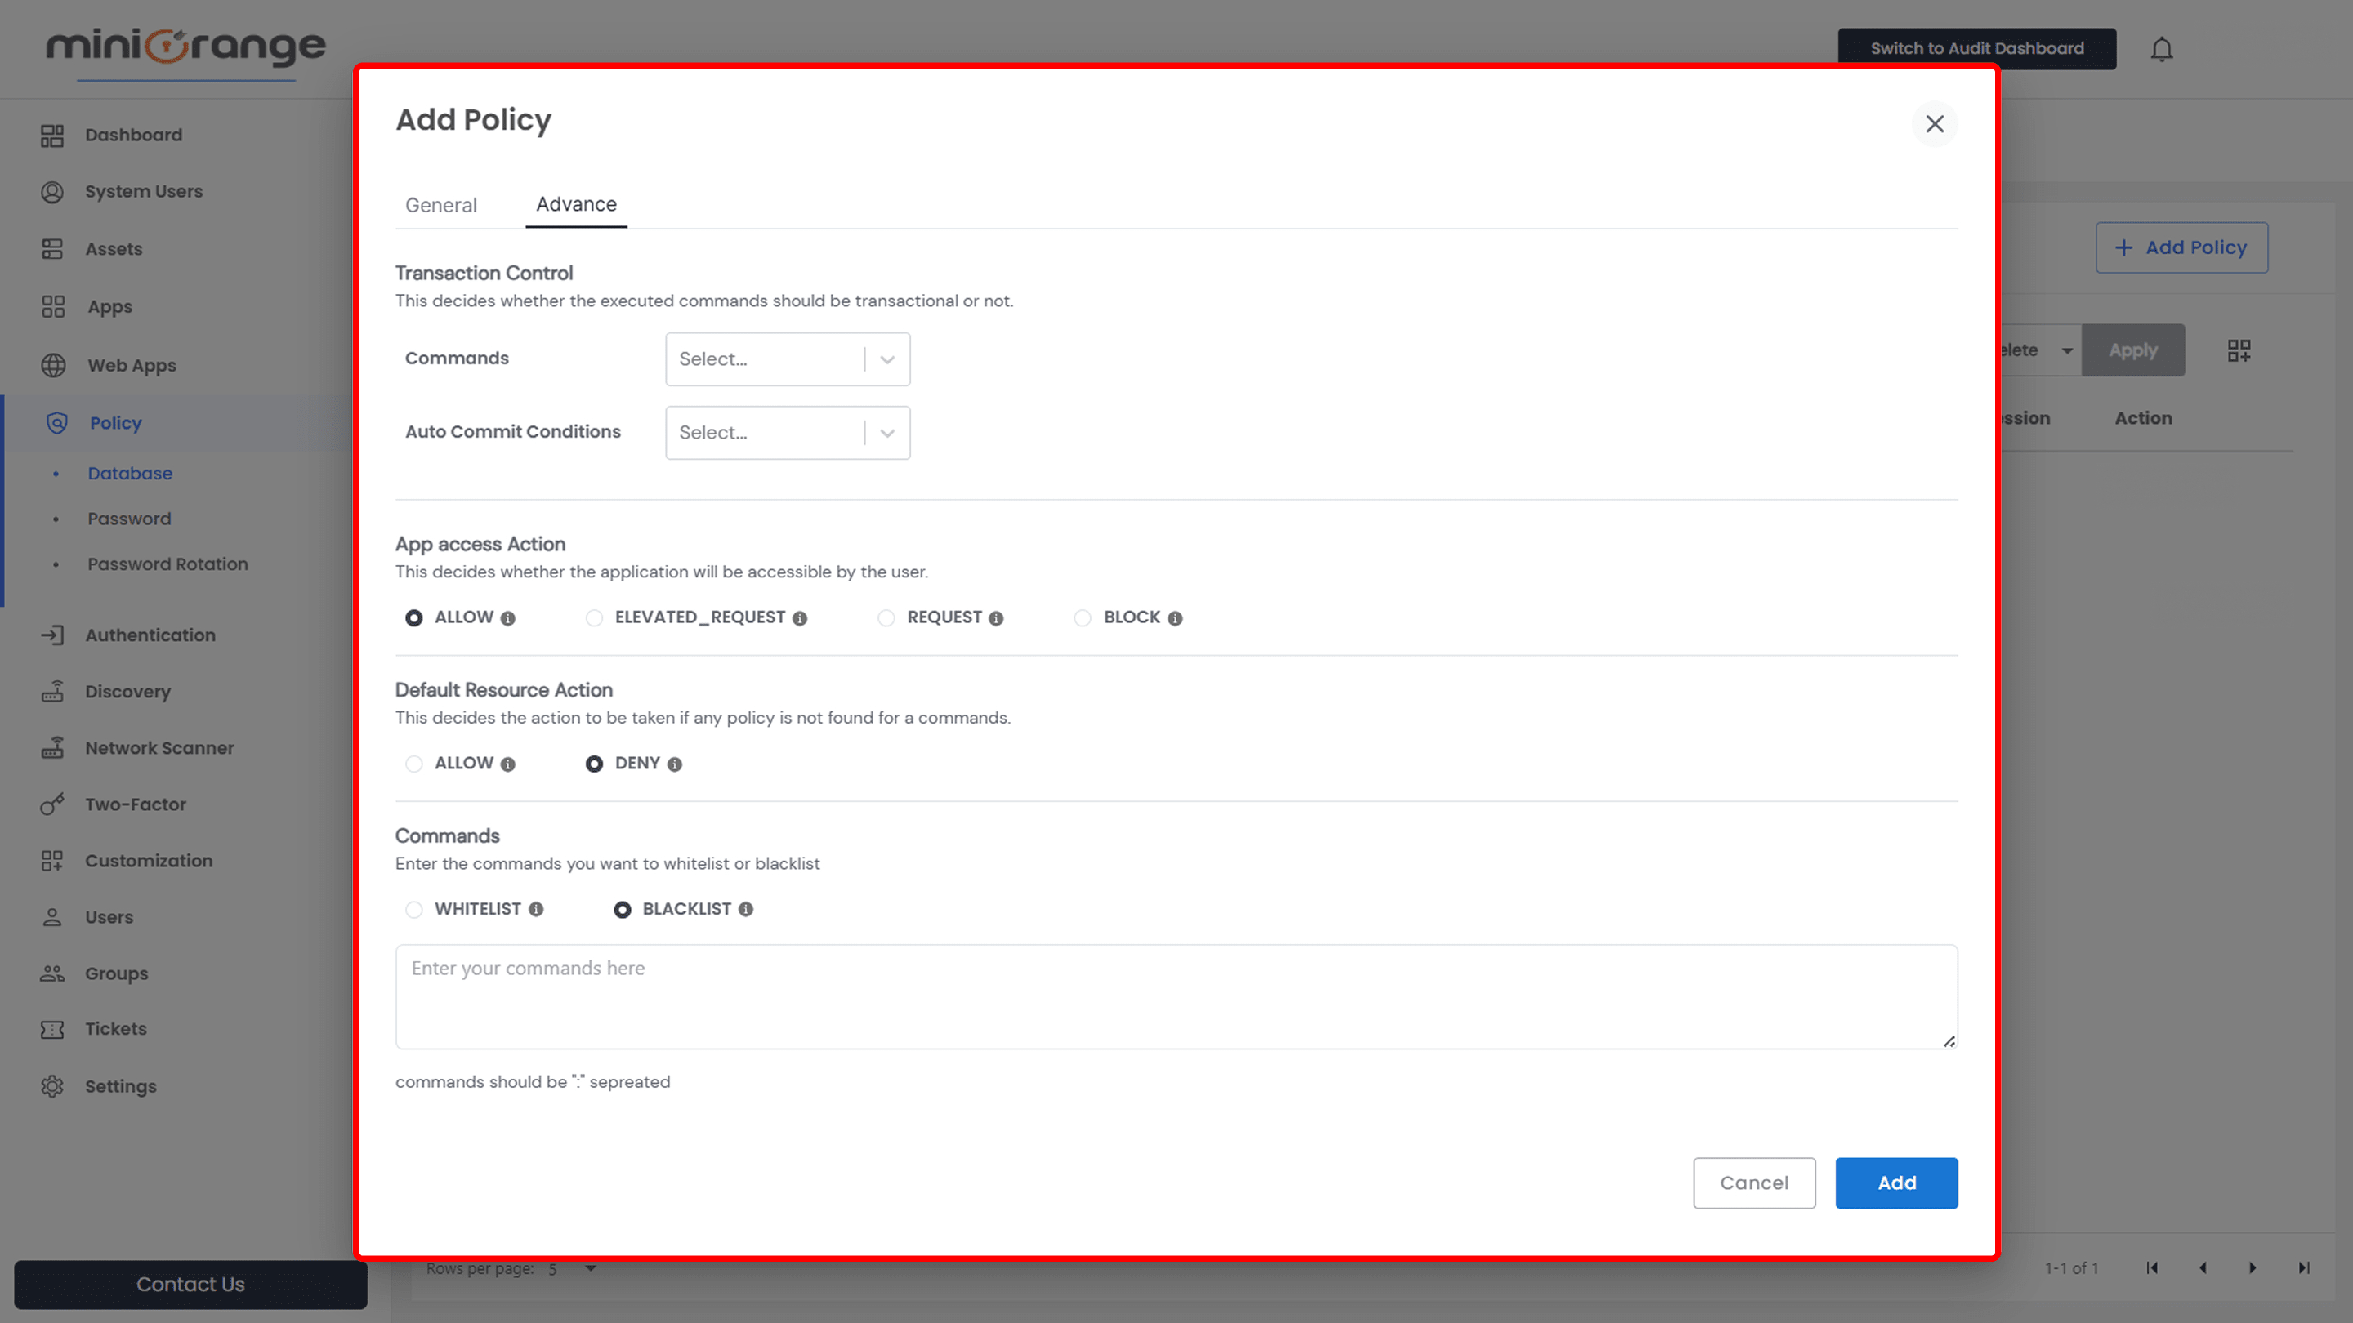This screenshot has width=2353, height=1323.
Task: Open Database under Policy menu
Action: [130, 473]
